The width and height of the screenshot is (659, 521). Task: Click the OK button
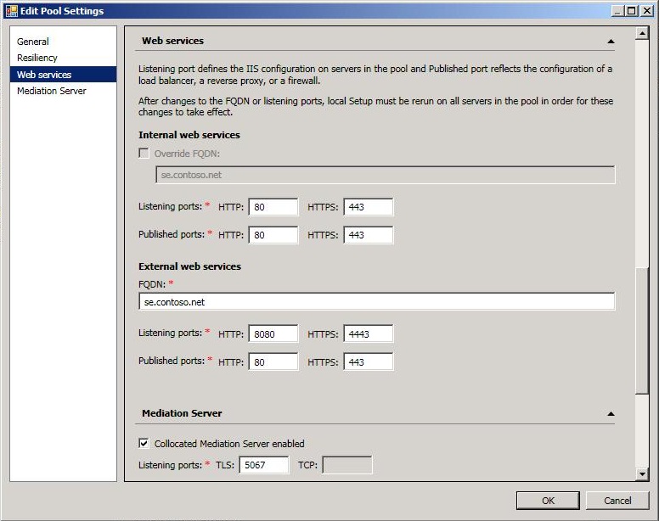(x=548, y=501)
